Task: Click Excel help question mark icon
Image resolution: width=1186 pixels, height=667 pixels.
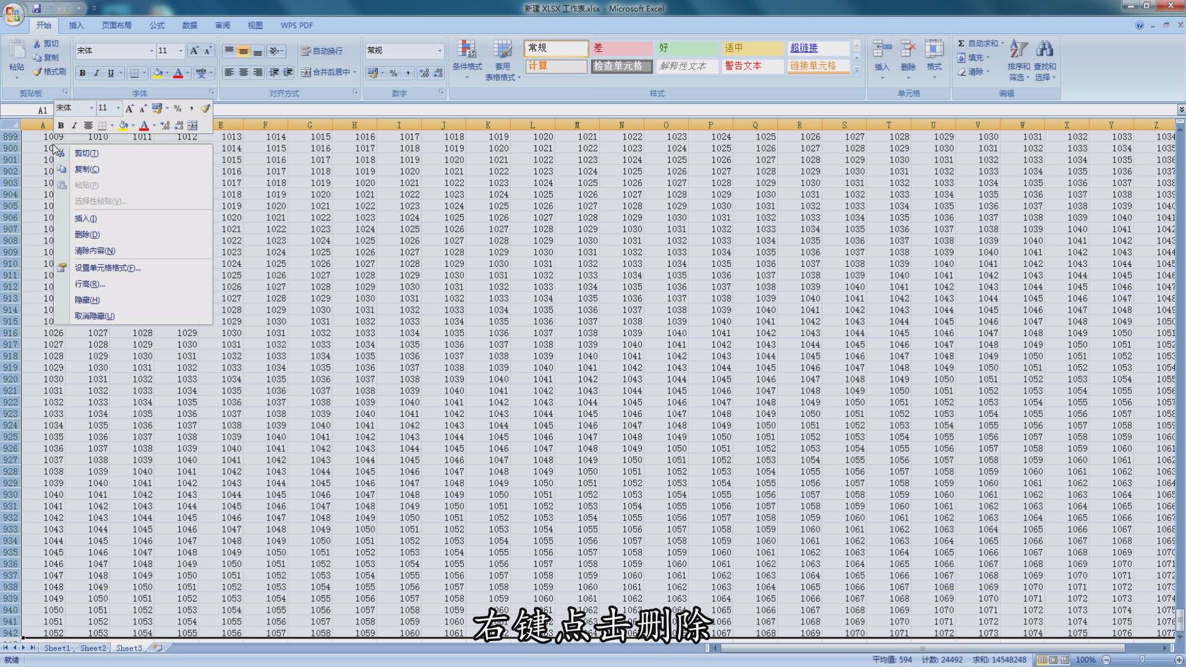Action: [1139, 25]
